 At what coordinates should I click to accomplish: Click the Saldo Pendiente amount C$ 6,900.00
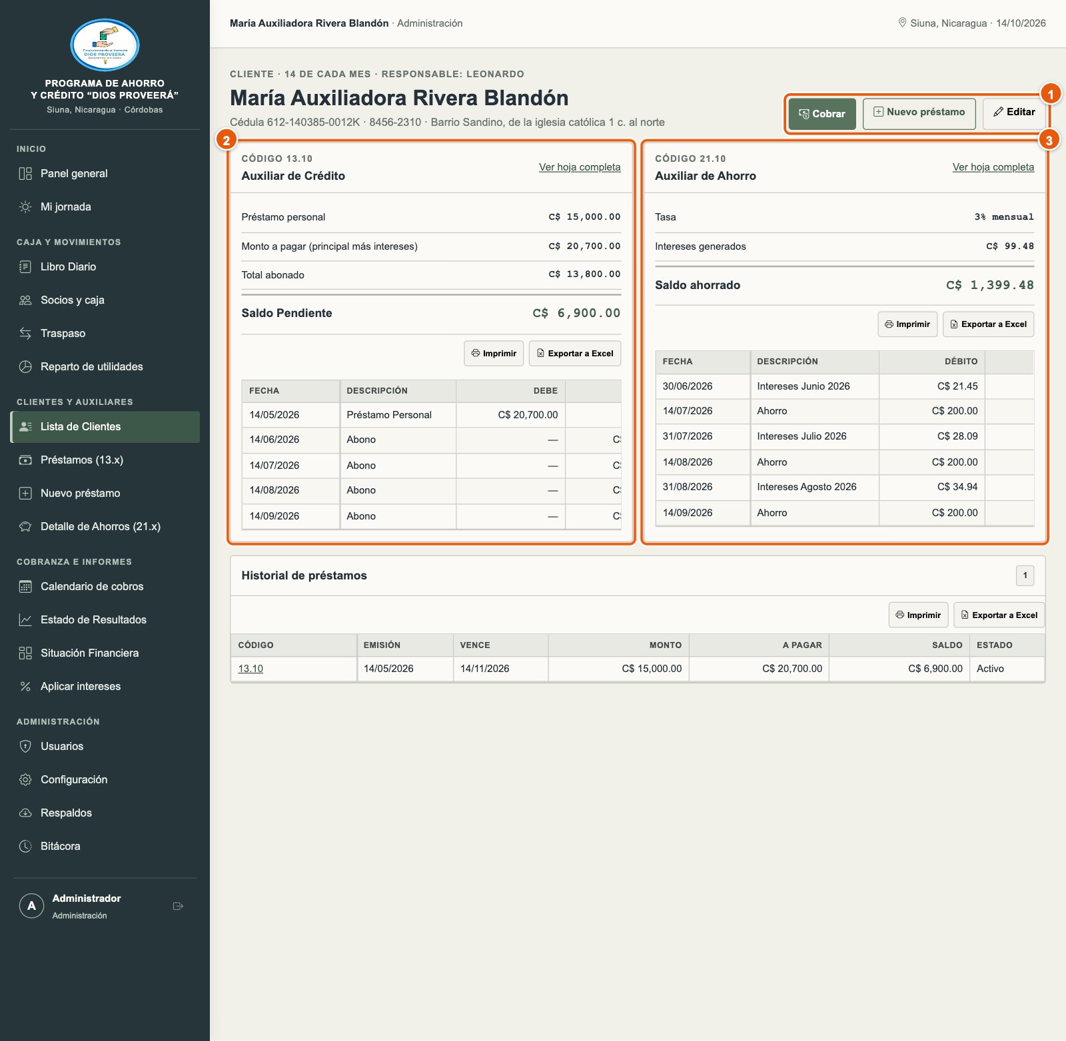576,313
